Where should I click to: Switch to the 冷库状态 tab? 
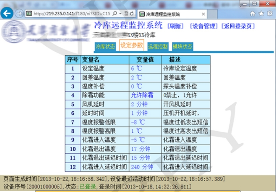[x=105, y=47]
